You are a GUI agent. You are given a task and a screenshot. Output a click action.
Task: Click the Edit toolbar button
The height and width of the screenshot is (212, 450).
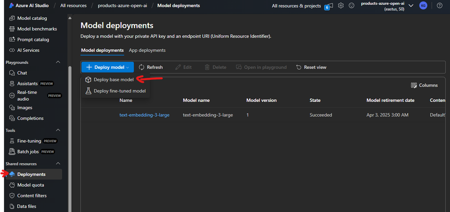coord(183,67)
